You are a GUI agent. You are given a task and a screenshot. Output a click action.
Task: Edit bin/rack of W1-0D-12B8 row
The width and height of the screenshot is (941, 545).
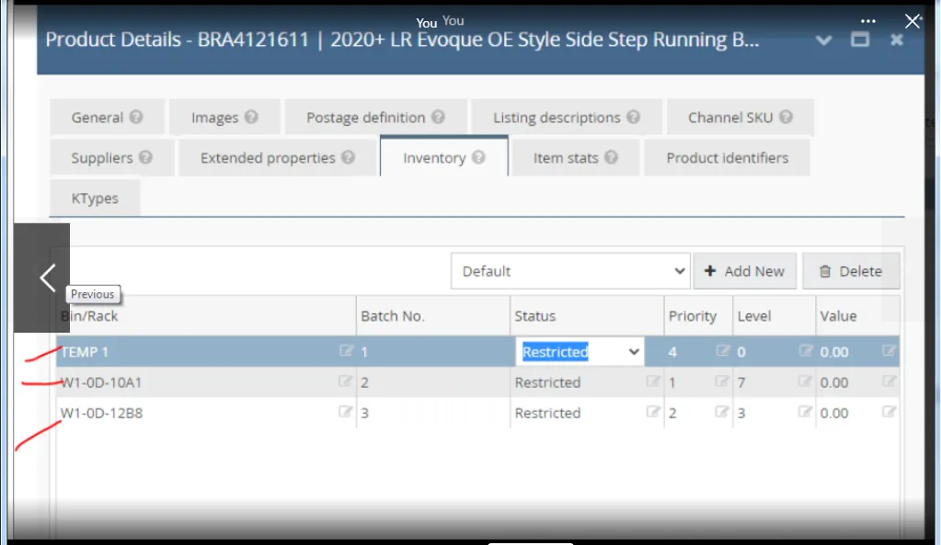point(345,412)
